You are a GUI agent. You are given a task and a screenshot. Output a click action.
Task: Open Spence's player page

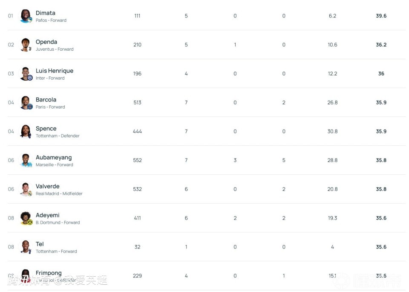[x=46, y=128]
